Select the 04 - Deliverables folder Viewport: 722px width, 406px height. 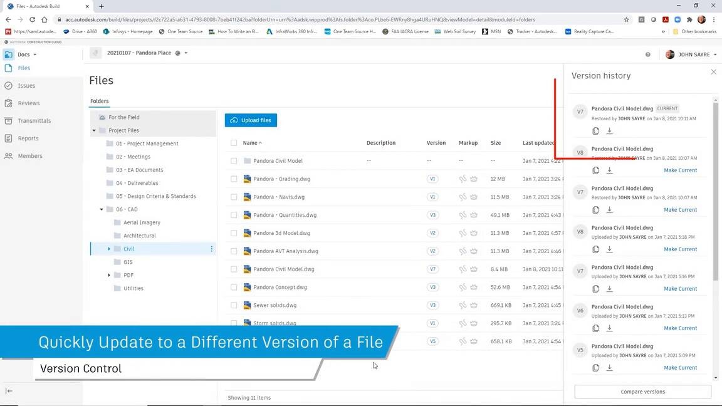[137, 183]
